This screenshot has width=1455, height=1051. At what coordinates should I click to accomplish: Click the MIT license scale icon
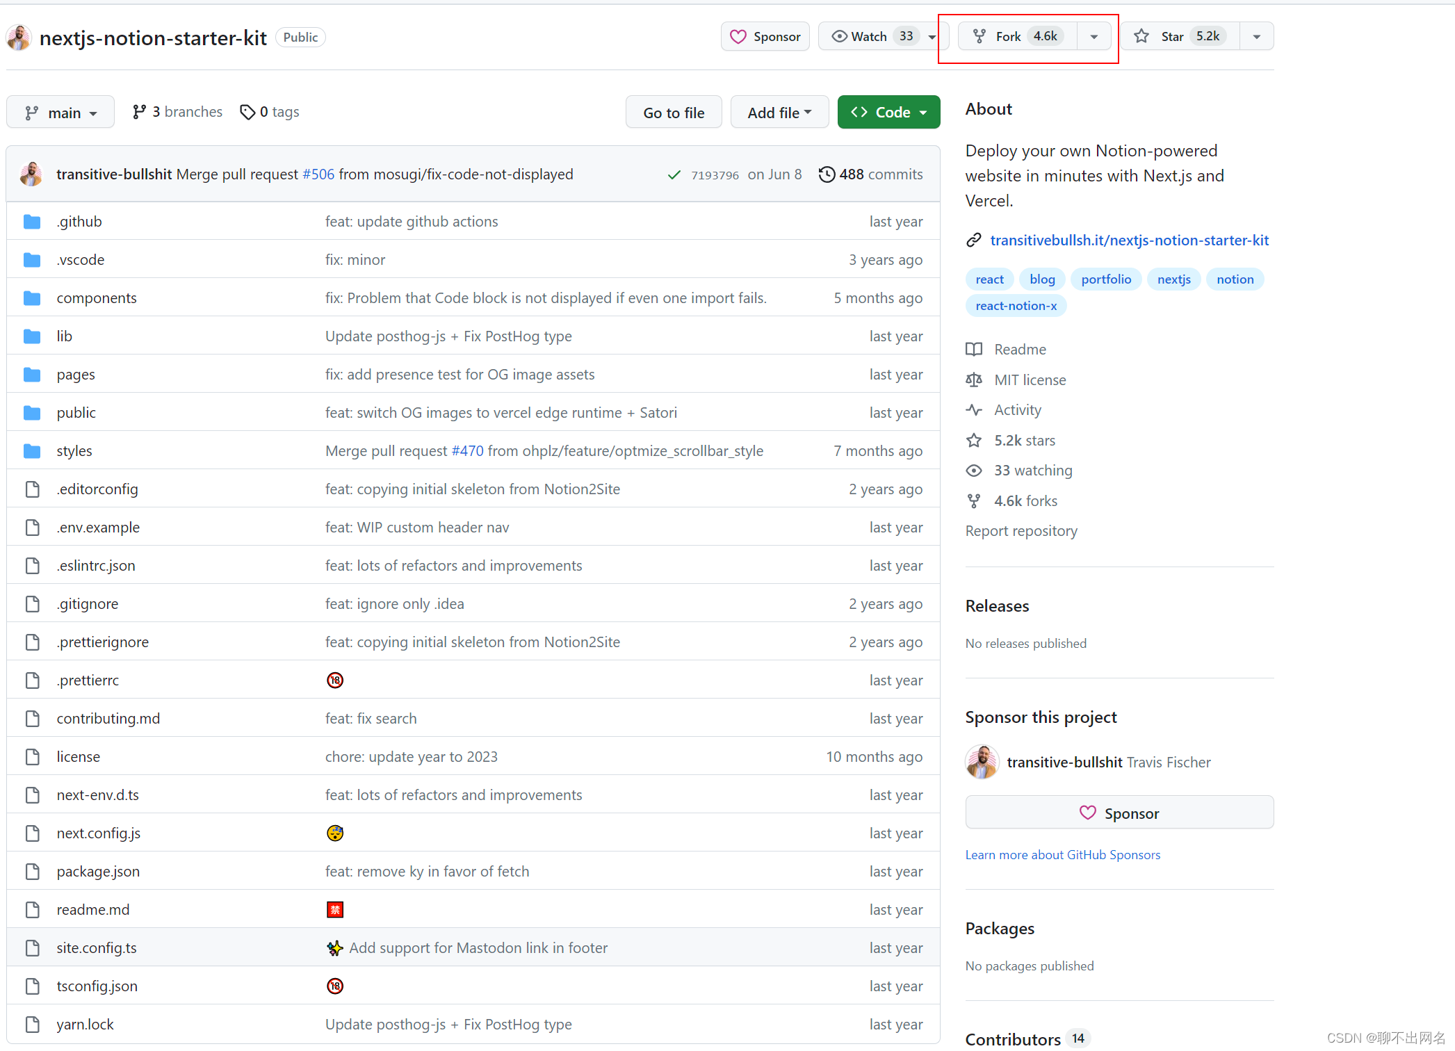(974, 380)
